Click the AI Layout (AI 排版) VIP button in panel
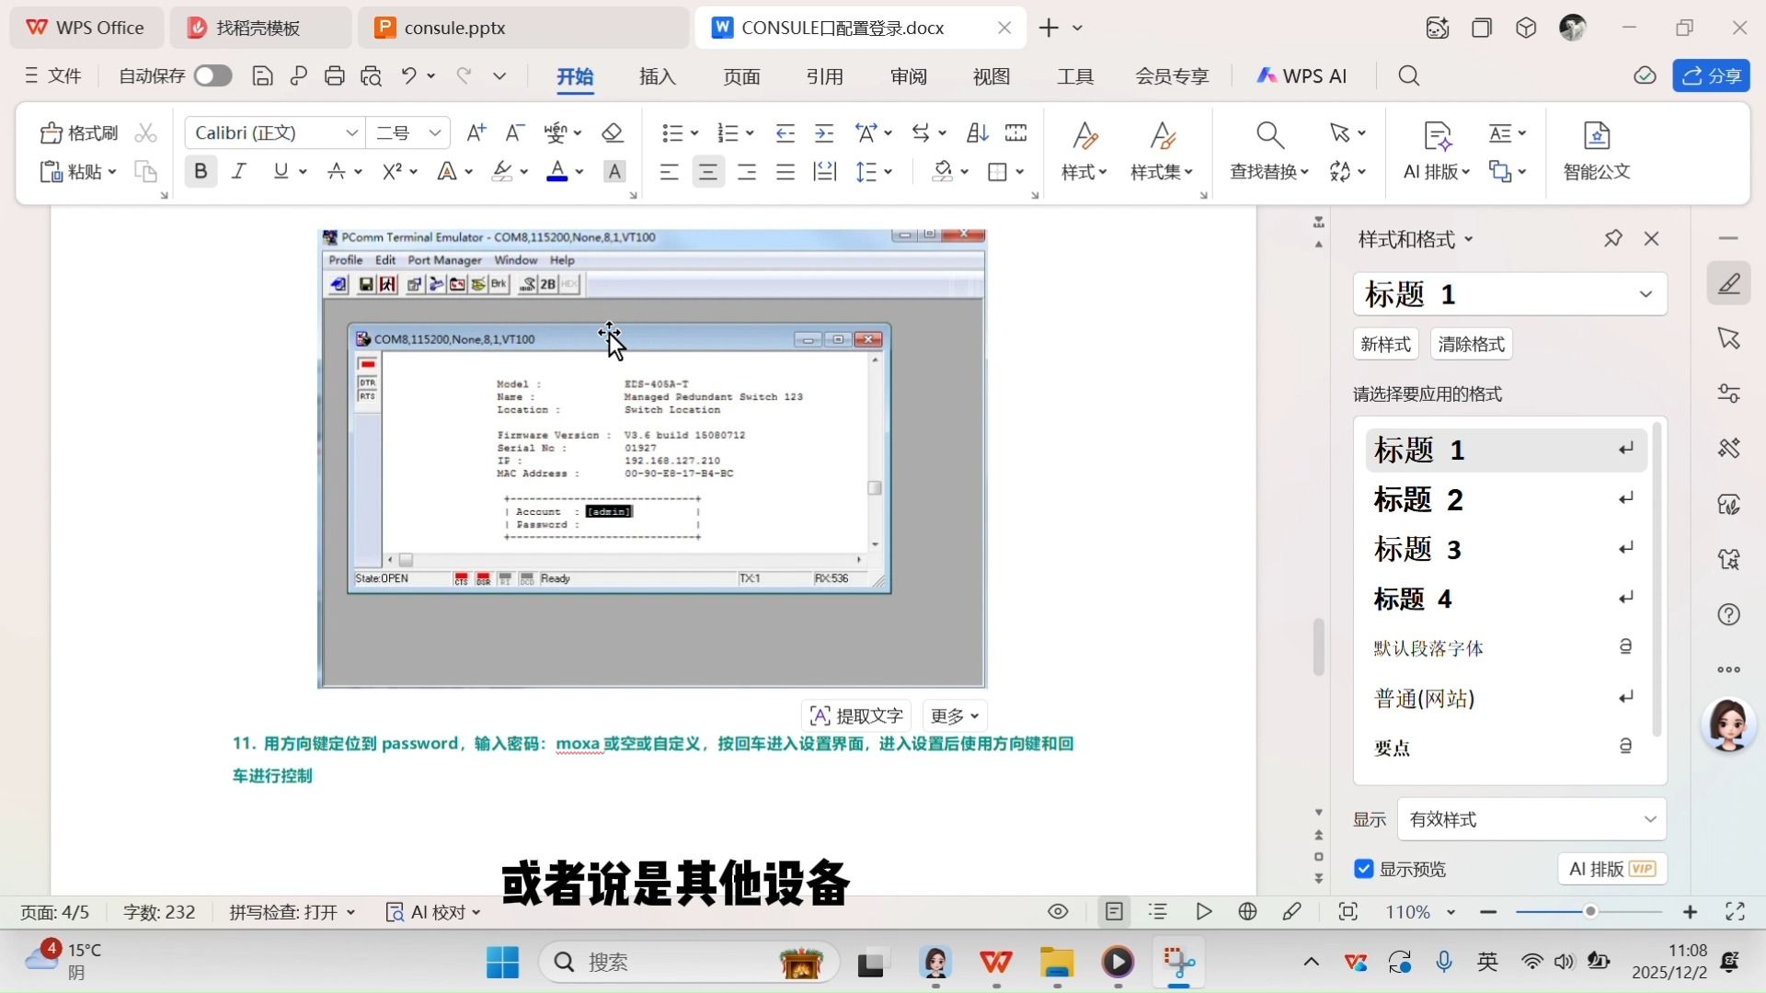Image resolution: width=1766 pixels, height=993 pixels. click(1611, 869)
